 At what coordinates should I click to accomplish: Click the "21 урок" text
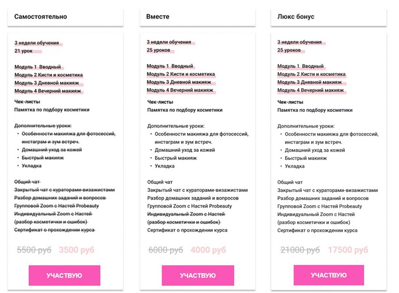pyautogui.click(x=23, y=51)
